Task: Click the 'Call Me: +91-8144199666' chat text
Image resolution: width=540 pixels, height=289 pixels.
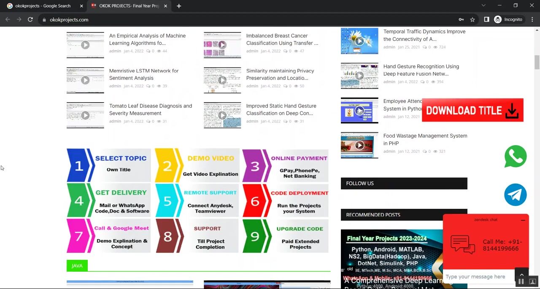Action: [502, 245]
